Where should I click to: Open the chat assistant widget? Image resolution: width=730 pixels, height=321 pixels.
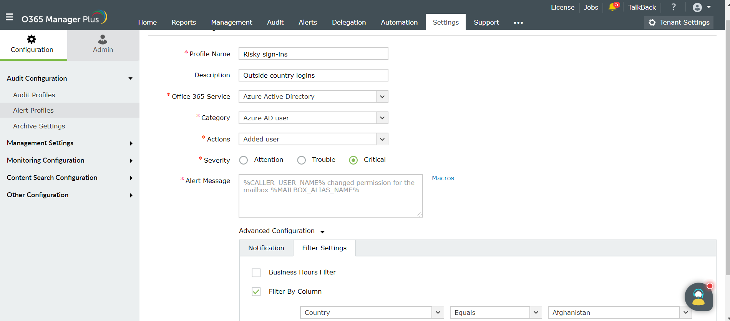click(699, 297)
